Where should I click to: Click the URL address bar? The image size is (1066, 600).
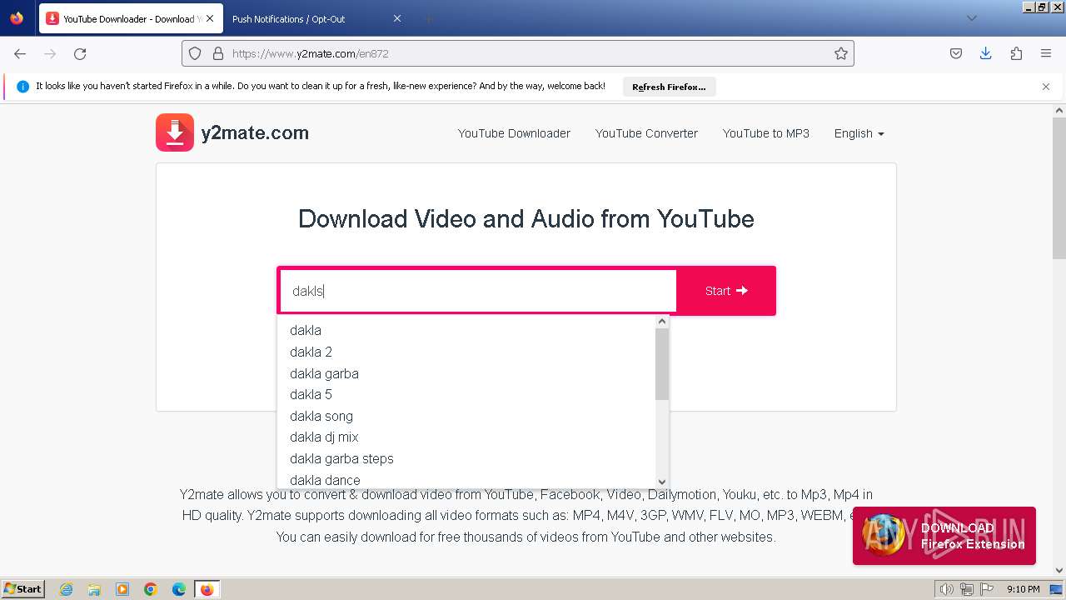click(517, 53)
